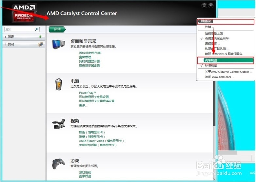Click the 桌面和显示器 monitors icon

pyautogui.click(x=59, y=44)
